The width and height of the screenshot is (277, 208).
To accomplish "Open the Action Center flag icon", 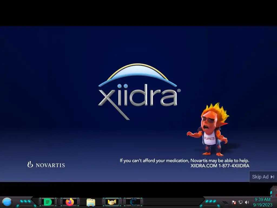I will click(234, 202).
